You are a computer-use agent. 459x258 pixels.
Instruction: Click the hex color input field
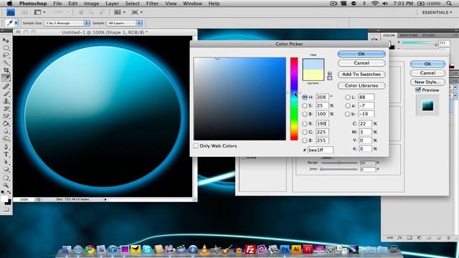[321, 150]
